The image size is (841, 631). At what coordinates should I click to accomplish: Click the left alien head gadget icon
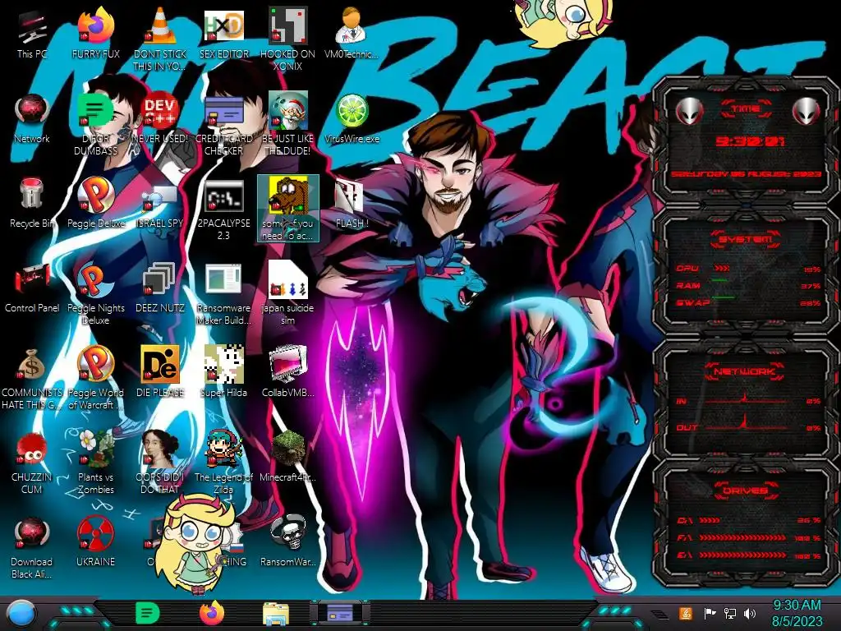pyautogui.click(x=689, y=112)
